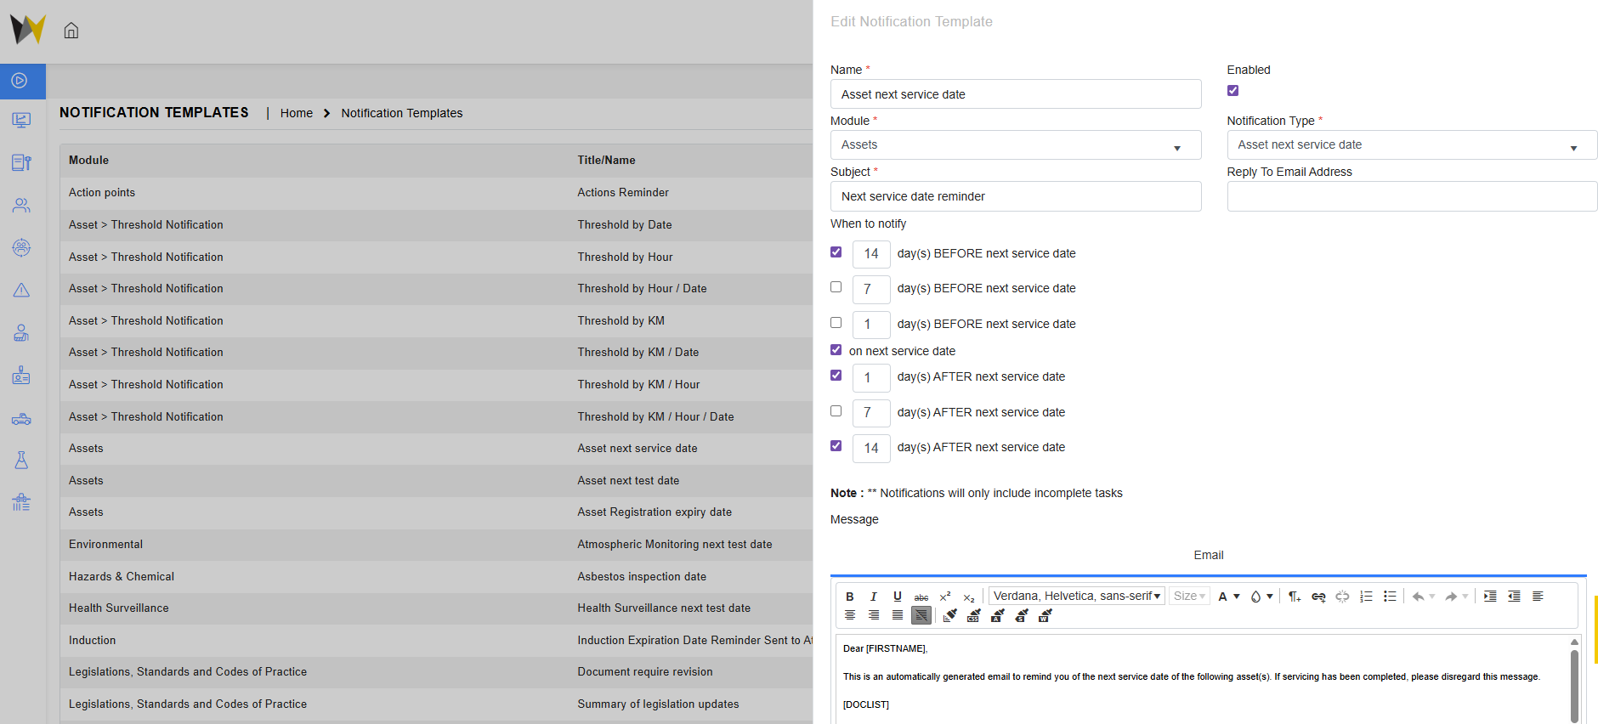Viewport: 1598px width, 724px height.
Task: Click the flask icon in sidebar
Action: click(21, 460)
